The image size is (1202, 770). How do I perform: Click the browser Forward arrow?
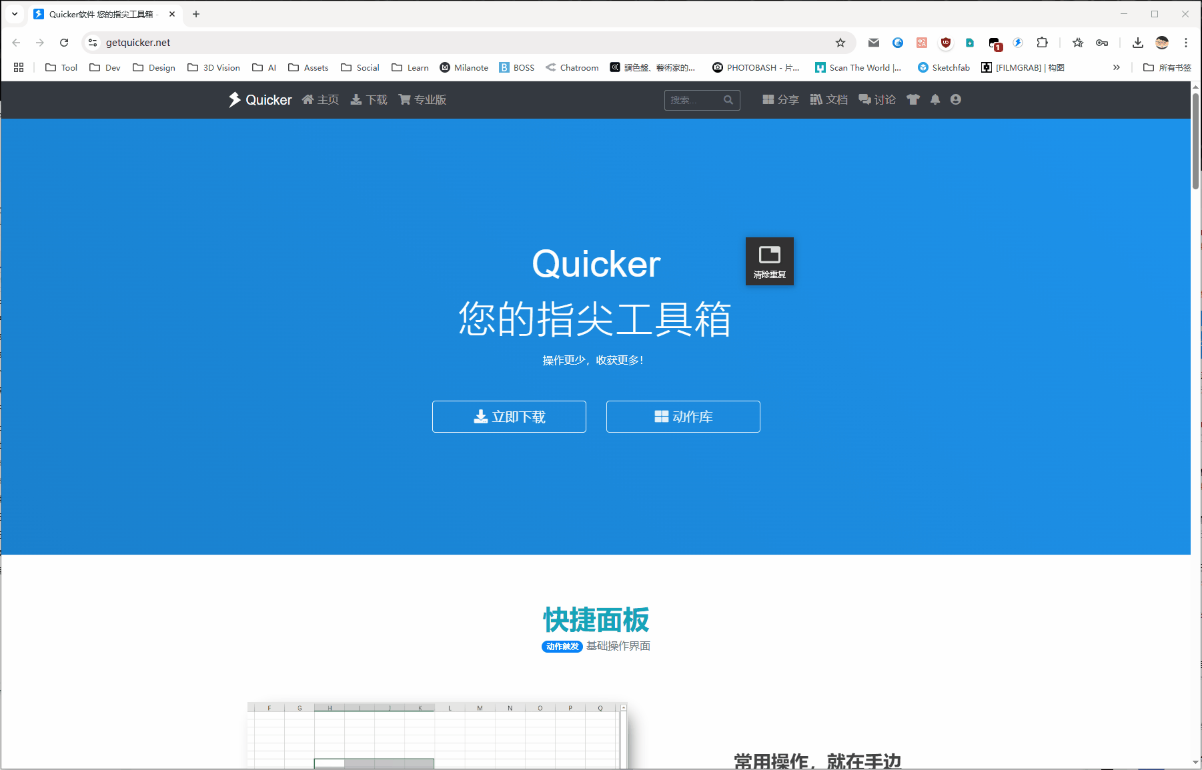coord(40,43)
